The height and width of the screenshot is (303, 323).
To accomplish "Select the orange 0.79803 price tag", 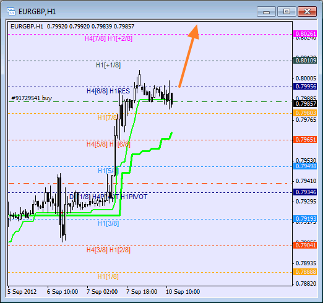I will pos(305,113).
